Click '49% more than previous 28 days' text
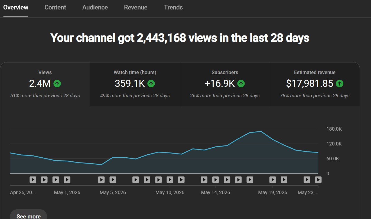Image resolution: width=371 pixels, height=219 pixels. pyautogui.click(x=135, y=96)
